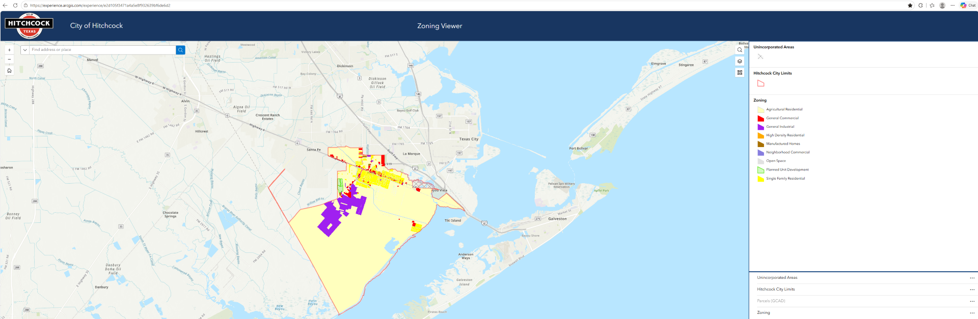Open the search source dropdown arrow

[25, 50]
